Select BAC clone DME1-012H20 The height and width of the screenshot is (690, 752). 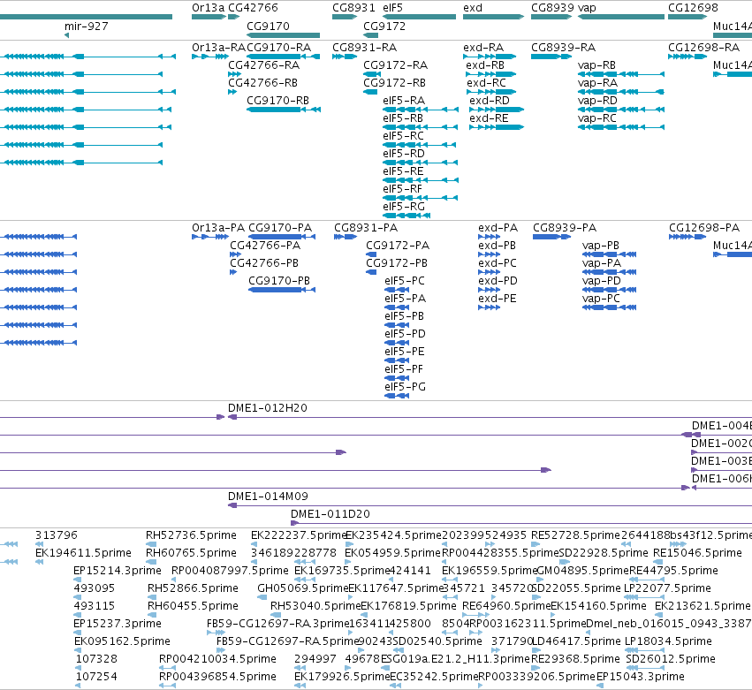267,408
